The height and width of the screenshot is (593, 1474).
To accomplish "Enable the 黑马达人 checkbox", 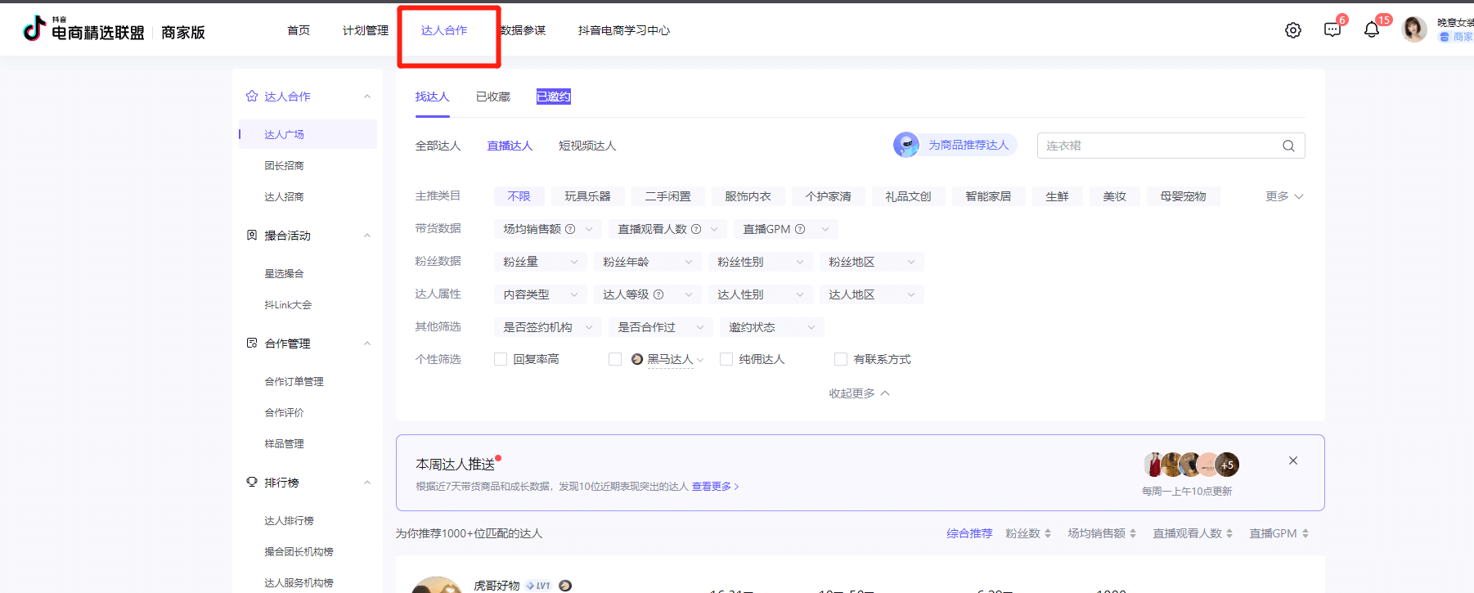I will point(615,359).
